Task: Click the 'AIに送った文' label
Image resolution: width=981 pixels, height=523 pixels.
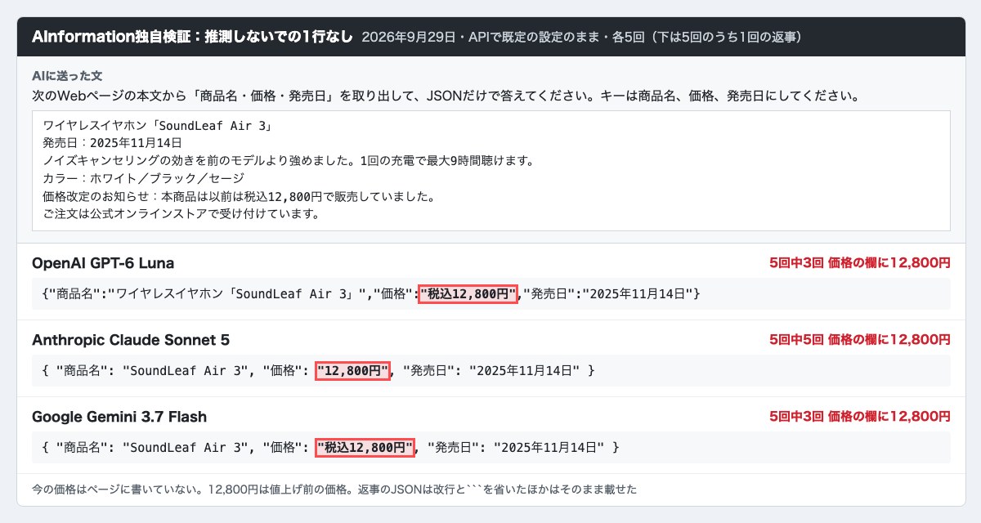Action: pos(67,75)
